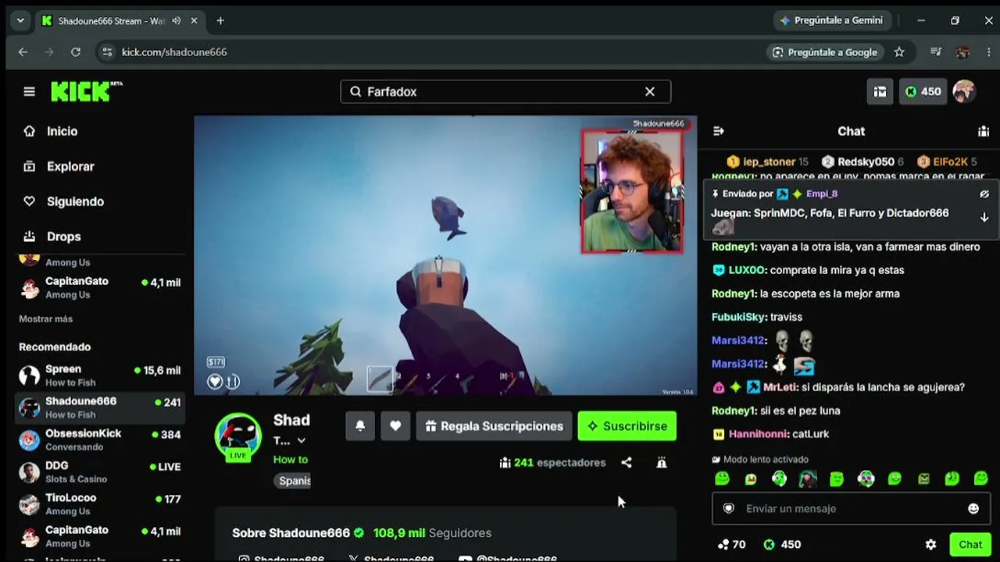1000x562 pixels.
Task: Insert the second quick emote with red mouth
Action: pyautogui.click(x=751, y=478)
